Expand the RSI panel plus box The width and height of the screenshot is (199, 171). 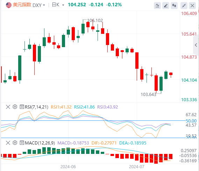tap(22, 107)
